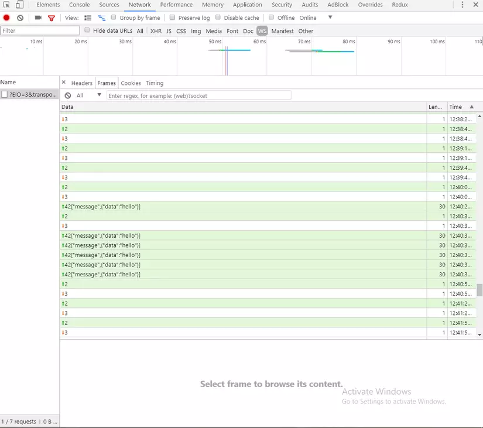The width and height of the screenshot is (483, 428).
Task: Filter requests by Other
Action: click(x=306, y=31)
